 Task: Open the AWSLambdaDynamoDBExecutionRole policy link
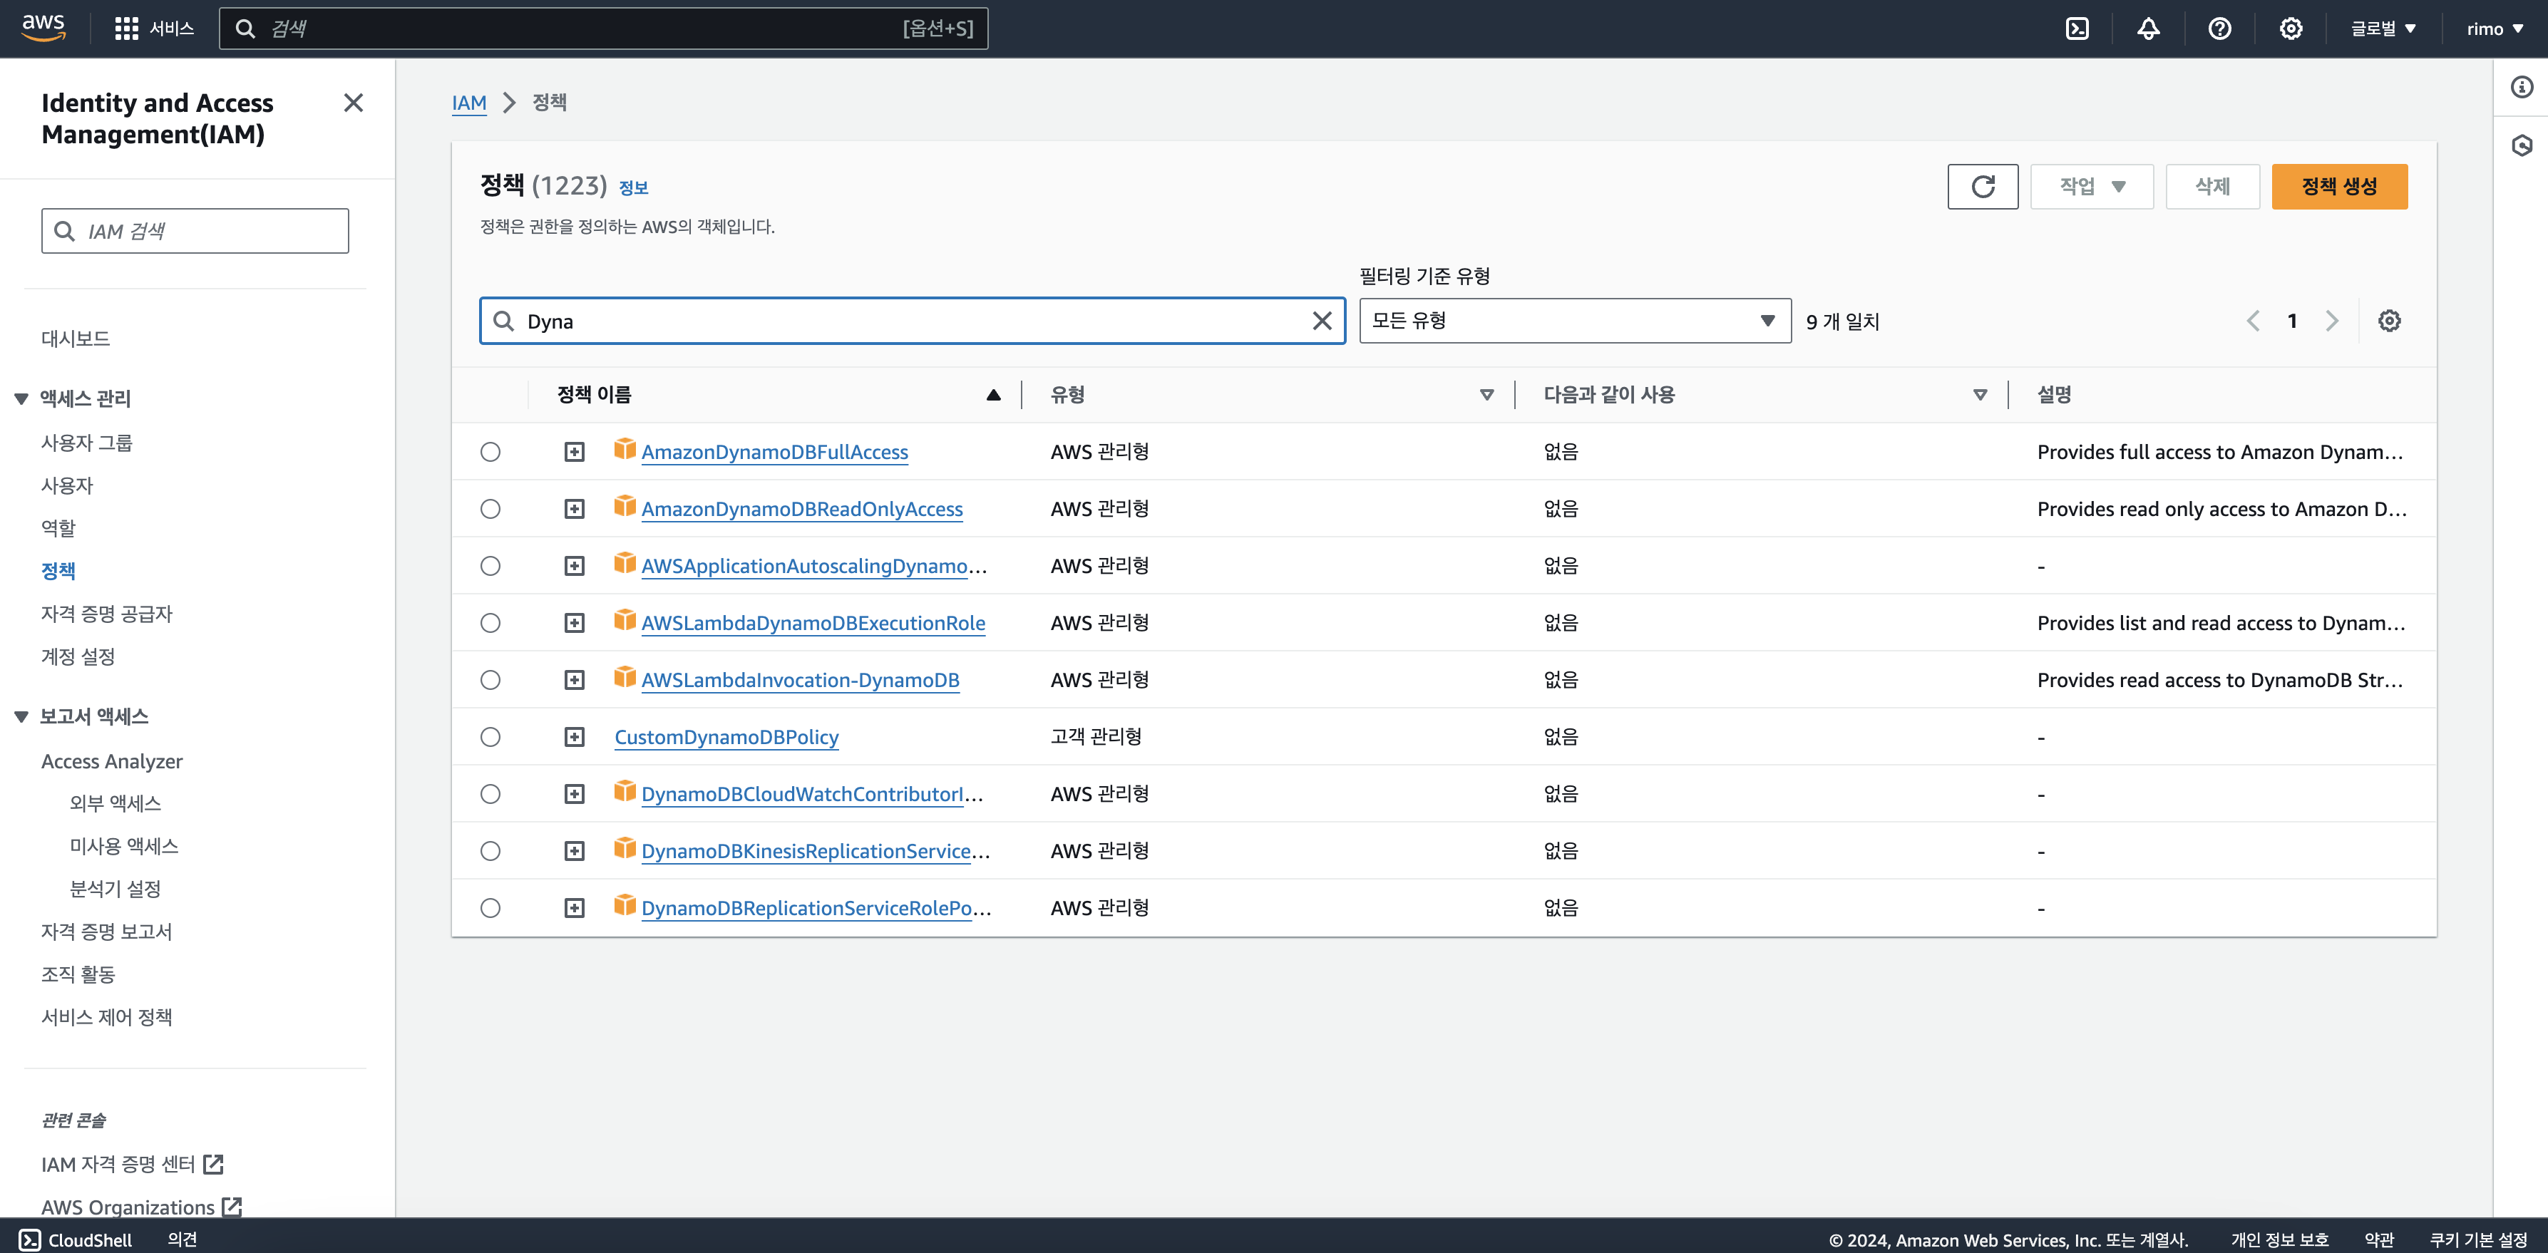pyautogui.click(x=812, y=623)
